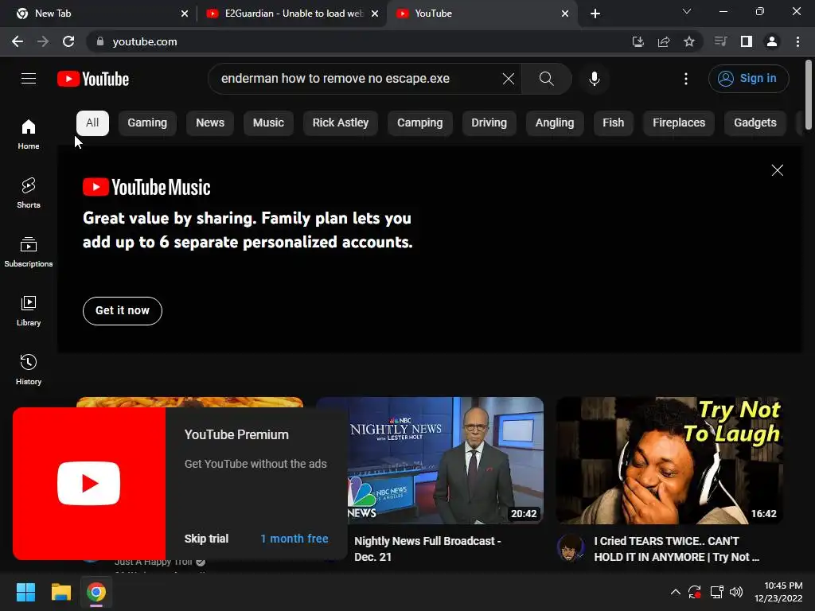
Task: Switch to the New Tab tab
Action: tap(98, 14)
